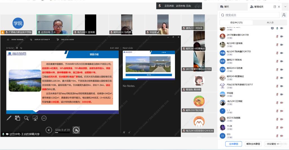This screenshot has width=289, height=150.
Task: Click the 电力2416符菲菲01241636 tile
Action: pyautogui.click(x=199, y=123)
